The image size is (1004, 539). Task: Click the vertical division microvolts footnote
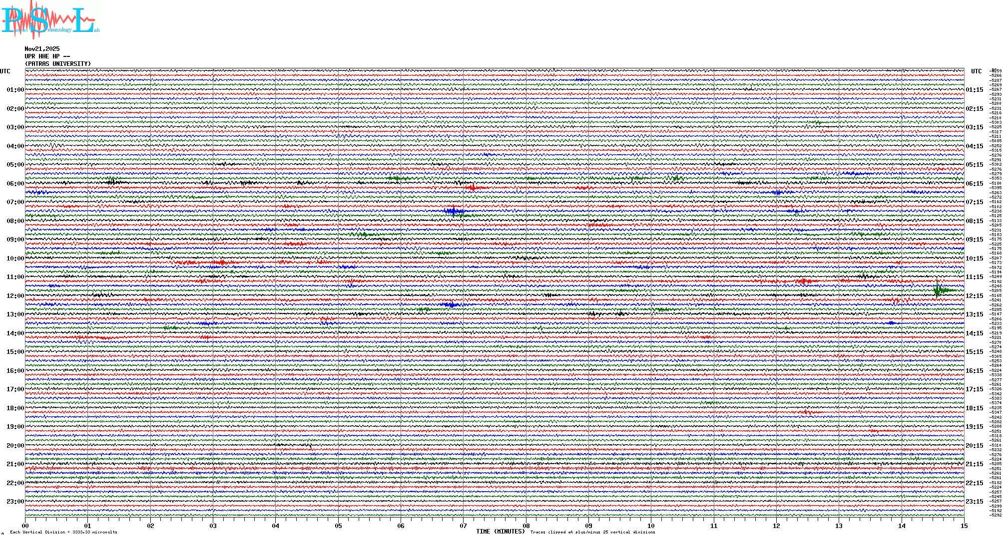(x=63, y=532)
